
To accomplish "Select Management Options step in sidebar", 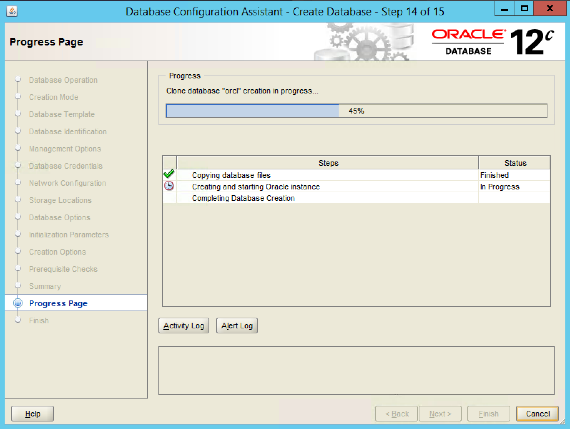I will point(65,149).
